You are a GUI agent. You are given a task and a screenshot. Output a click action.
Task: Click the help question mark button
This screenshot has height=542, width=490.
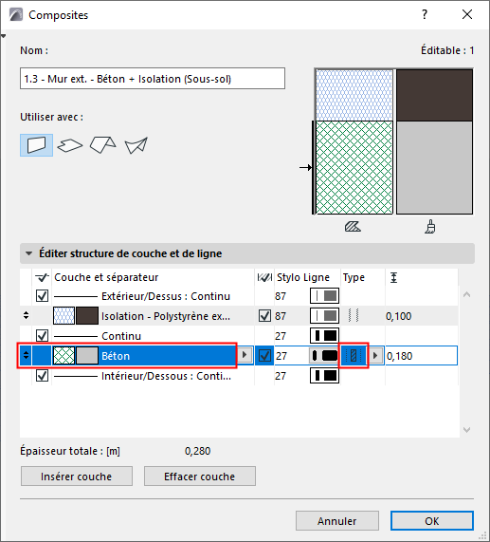(x=425, y=14)
